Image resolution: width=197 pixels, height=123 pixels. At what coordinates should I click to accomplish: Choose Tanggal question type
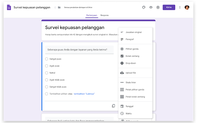[x=135, y=106]
